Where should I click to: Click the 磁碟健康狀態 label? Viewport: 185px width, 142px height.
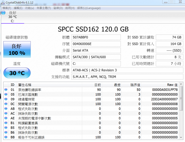point(17,37)
